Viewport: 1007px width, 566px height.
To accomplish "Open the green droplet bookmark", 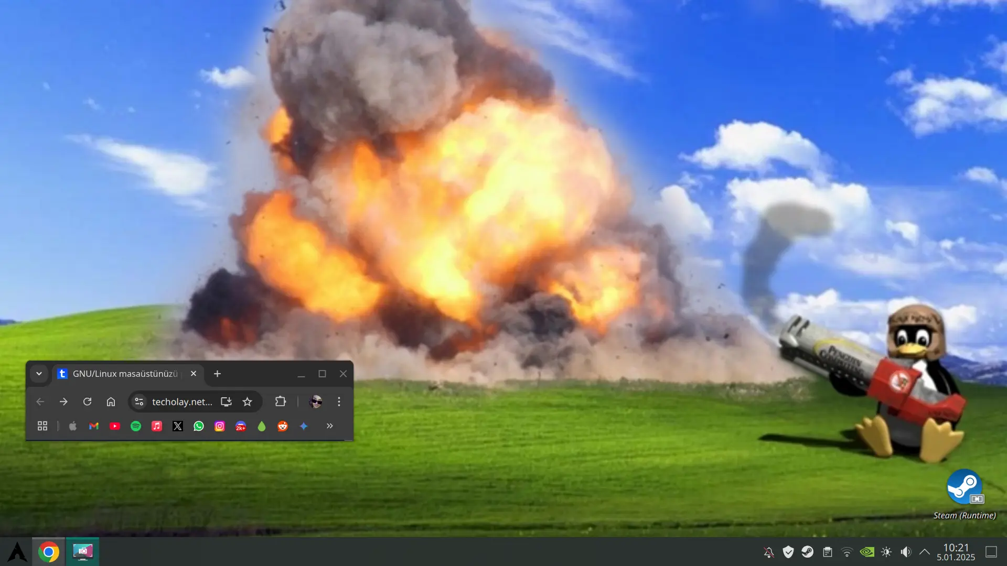I will point(262,426).
